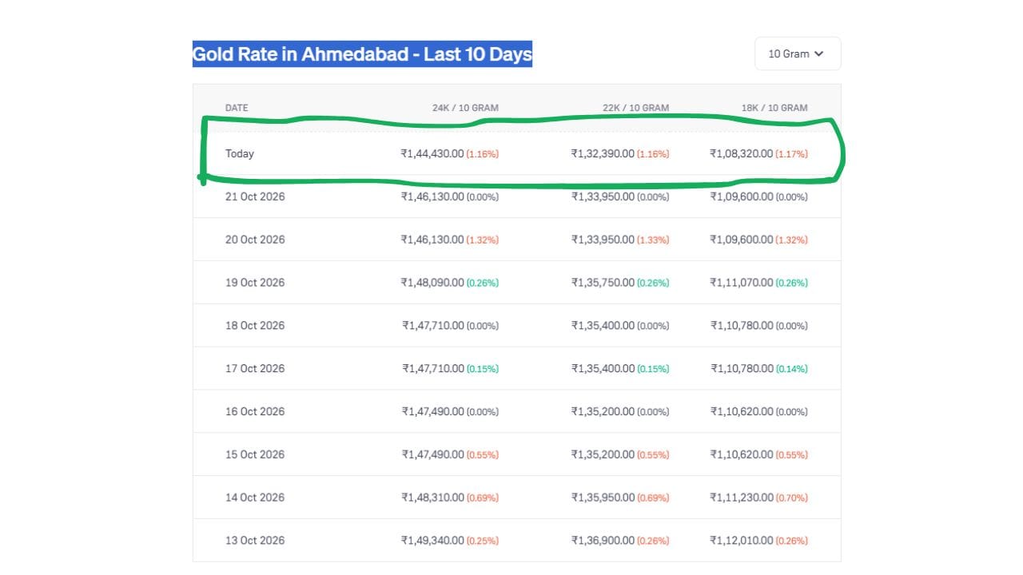
Task: Click the 18K price ₹1,12,010.00
Action: pos(742,541)
